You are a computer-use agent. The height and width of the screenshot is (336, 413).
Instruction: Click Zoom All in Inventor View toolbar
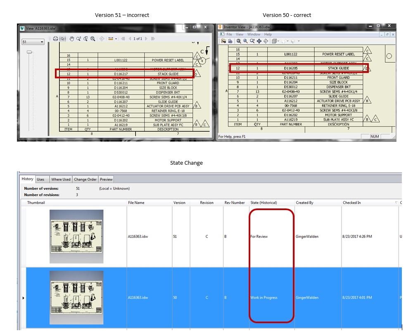click(x=239, y=41)
